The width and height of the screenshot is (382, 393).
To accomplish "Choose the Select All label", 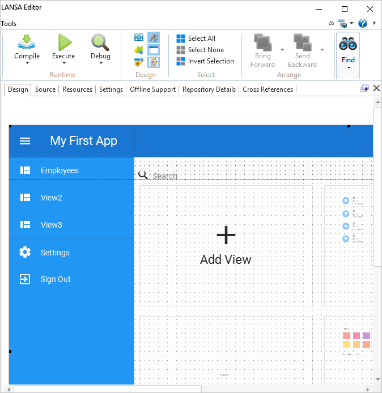I will pyautogui.click(x=202, y=39).
